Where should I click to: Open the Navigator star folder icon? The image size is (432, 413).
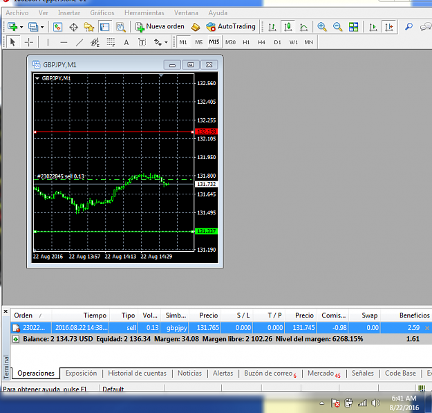click(x=89, y=27)
